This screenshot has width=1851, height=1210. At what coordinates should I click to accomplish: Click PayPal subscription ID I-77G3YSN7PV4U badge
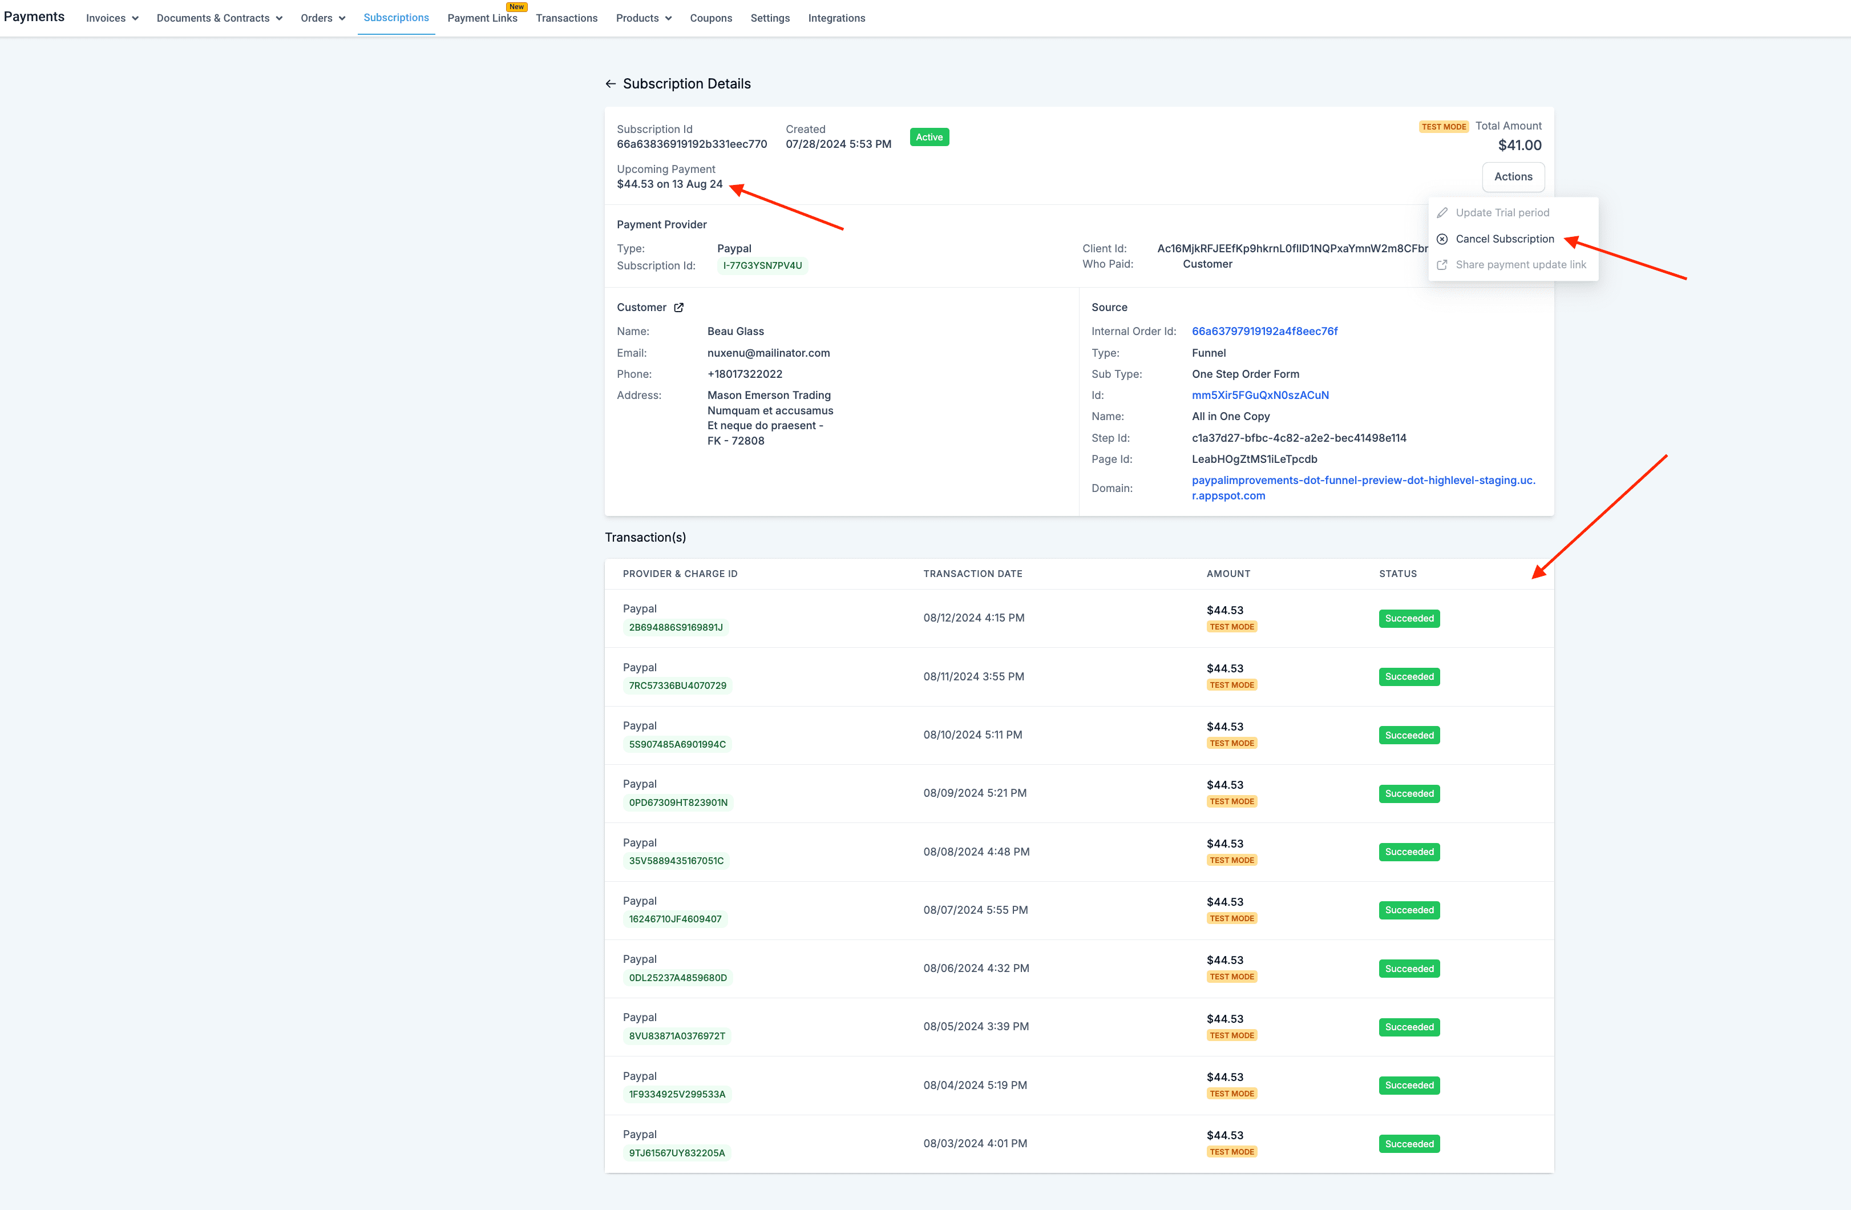[x=762, y=265]
